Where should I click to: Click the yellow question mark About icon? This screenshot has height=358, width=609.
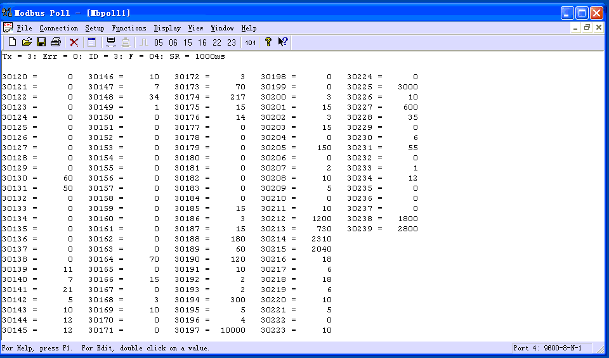coord(268,42)
